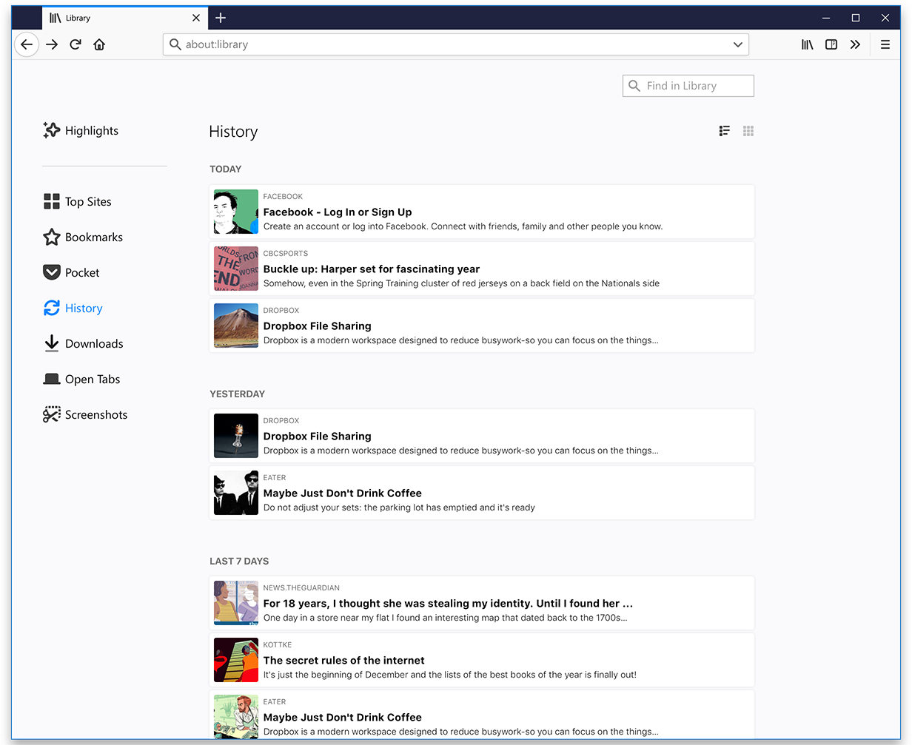Expand the address bar dropdown arrow
Screen dimensions: 912x745
coord(737,44)
